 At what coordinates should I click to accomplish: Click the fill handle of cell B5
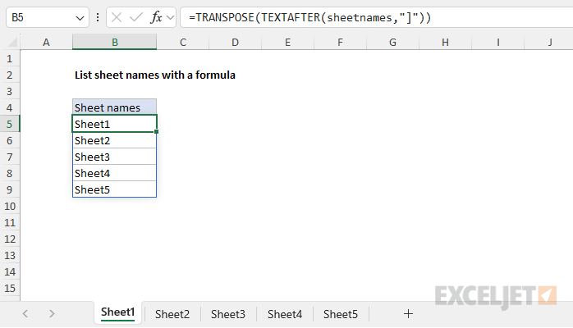(157, 132)
